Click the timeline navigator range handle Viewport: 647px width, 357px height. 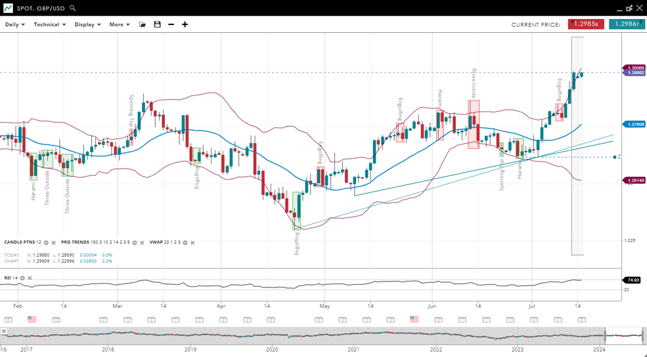[606, 336]
